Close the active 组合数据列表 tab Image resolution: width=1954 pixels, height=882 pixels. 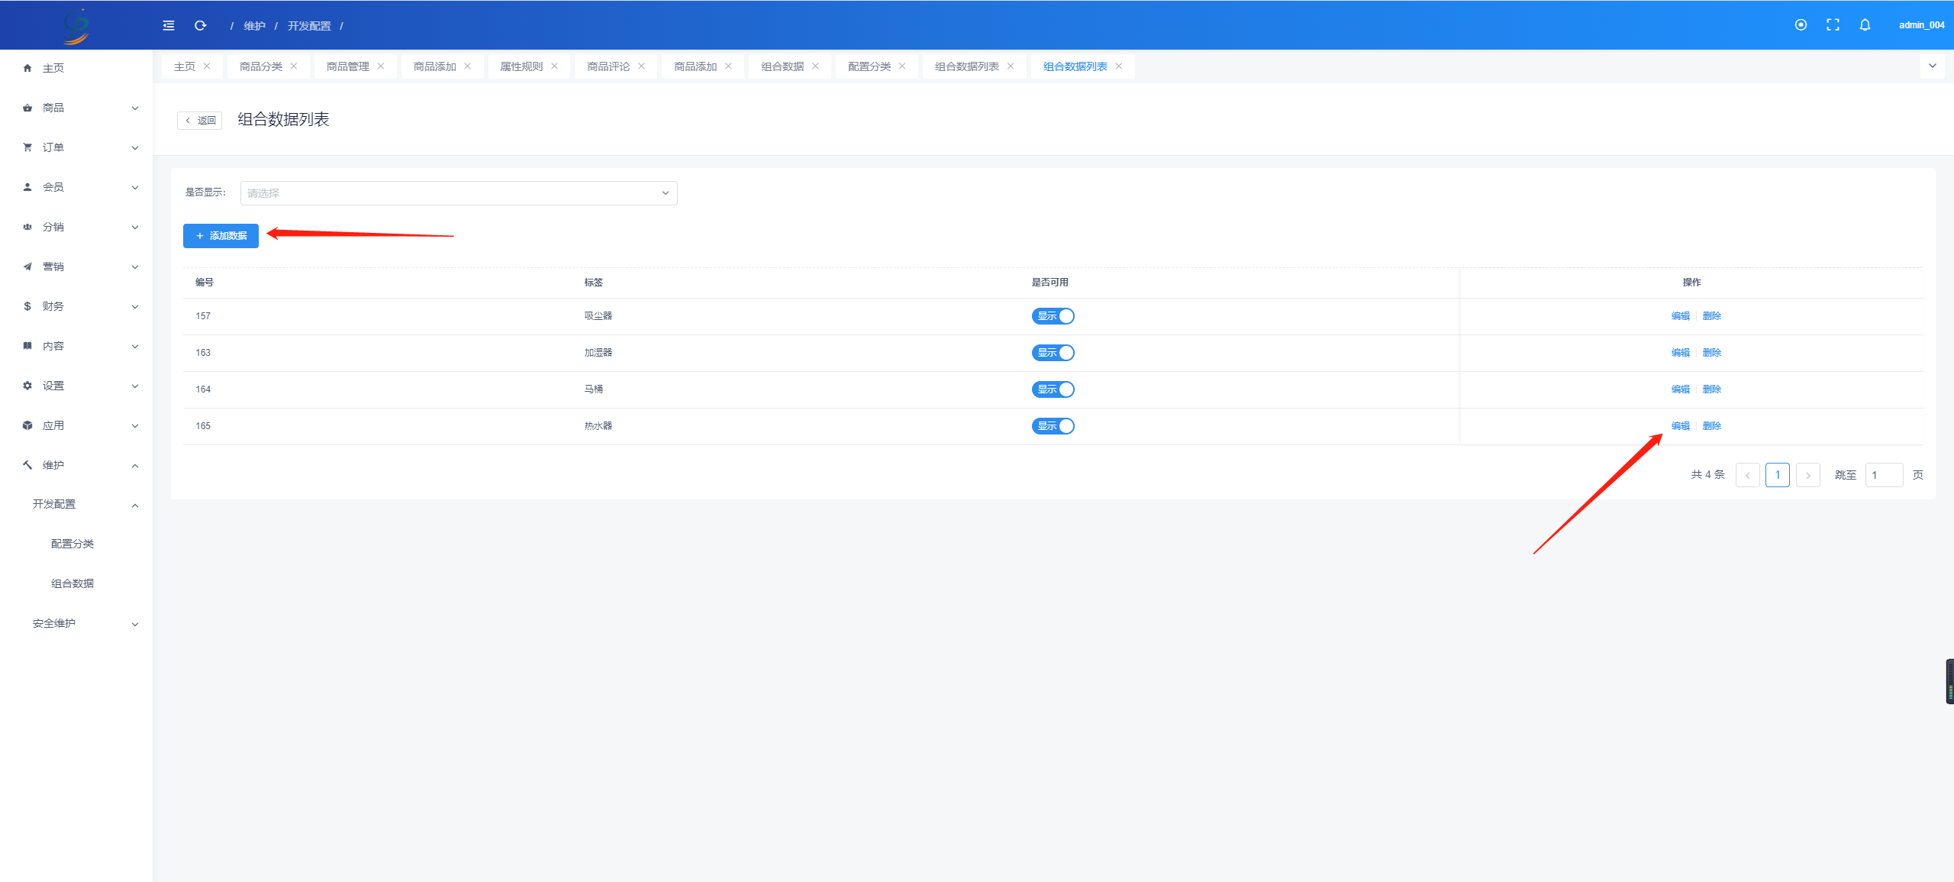click(1119, 66)
